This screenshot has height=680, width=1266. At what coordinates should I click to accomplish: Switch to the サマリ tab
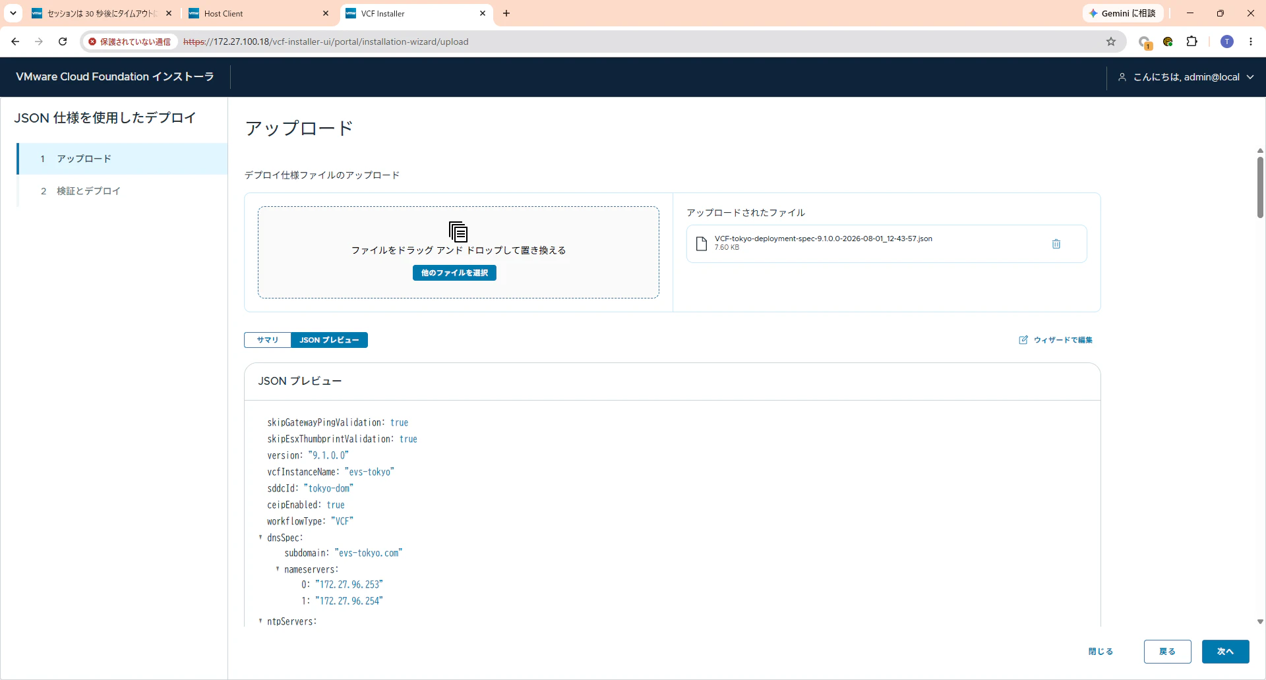coord(268,340)
